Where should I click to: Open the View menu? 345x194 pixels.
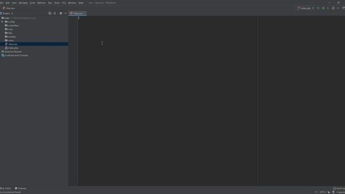(15, 3)
